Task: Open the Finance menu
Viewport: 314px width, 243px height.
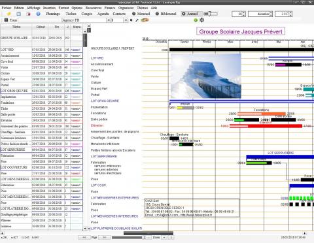Action: click(110, 8)
